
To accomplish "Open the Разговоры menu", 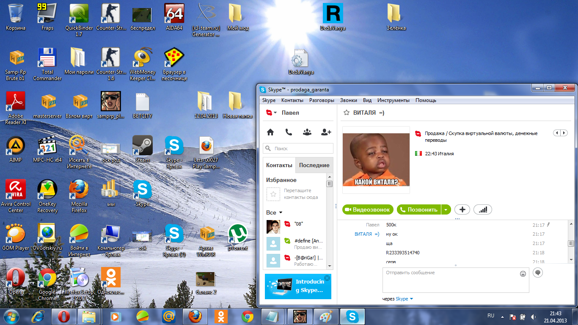I will (322, 100).
